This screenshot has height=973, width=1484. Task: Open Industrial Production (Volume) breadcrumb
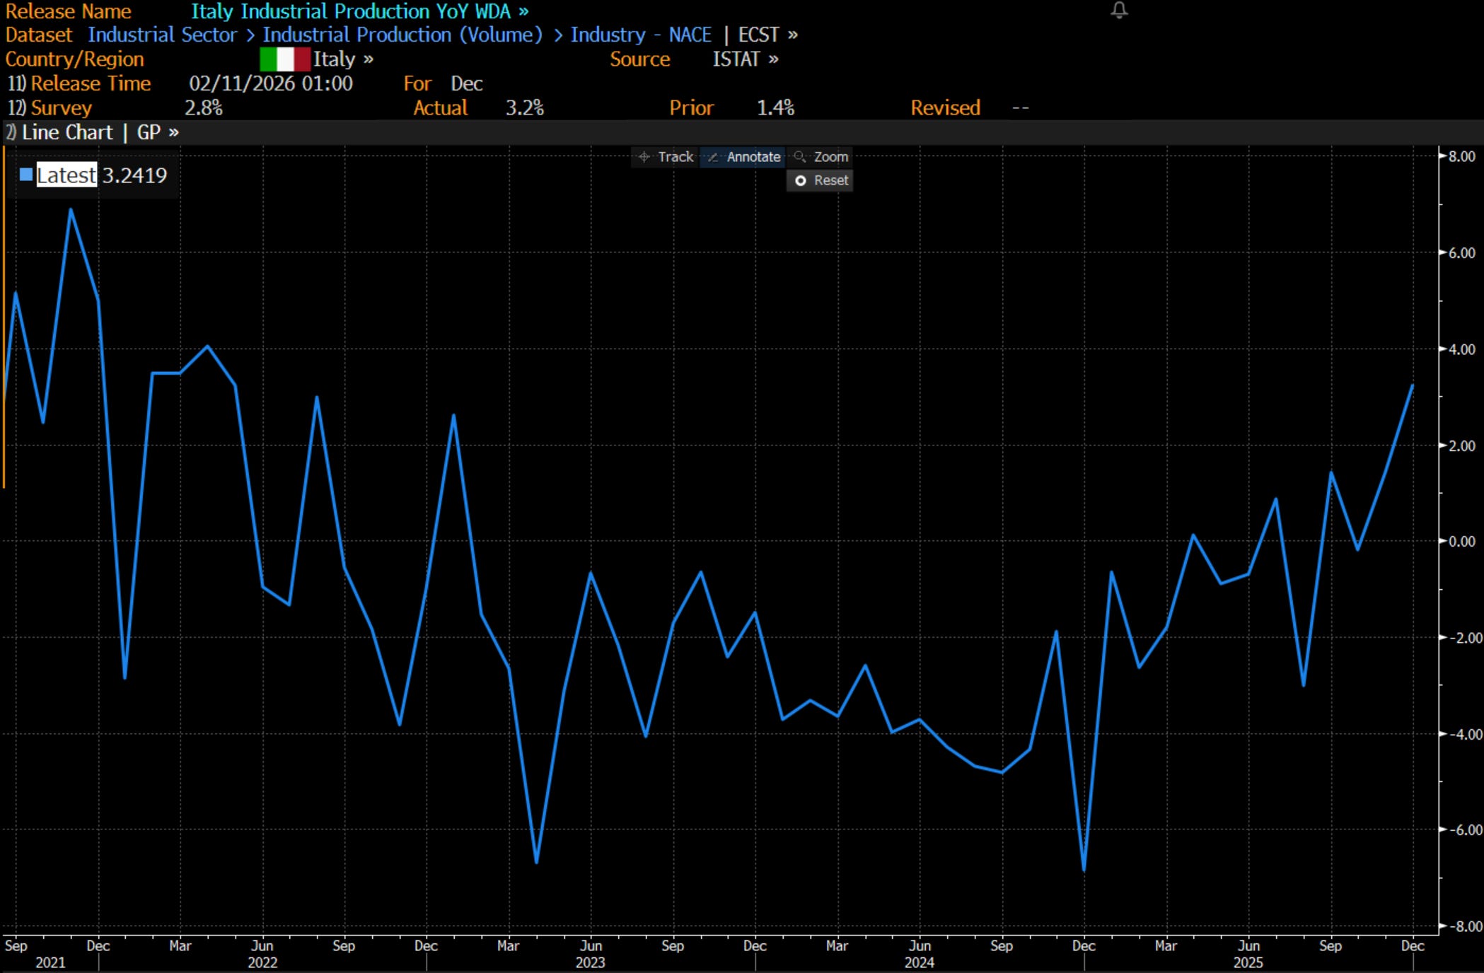(x=402, y=35)
